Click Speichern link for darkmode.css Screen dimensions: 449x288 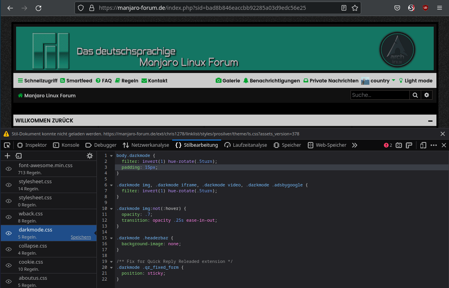click(x=81, y=237)
